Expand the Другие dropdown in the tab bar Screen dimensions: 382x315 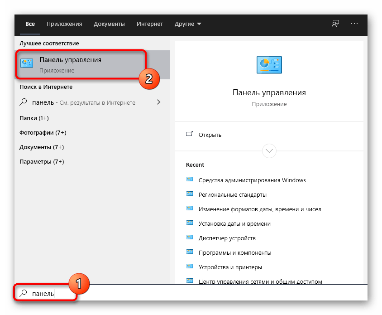point(187,24)
